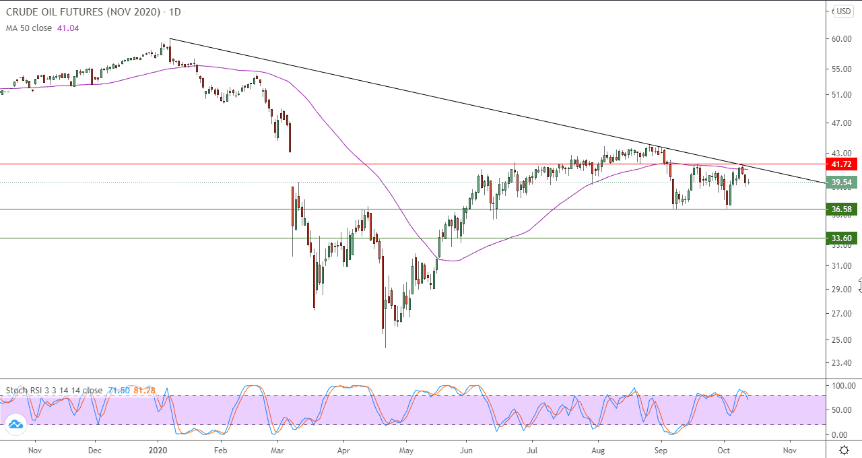Click the 47.00 price axis label
Image resolution: width=862 pixels, height=458 pixels.
842,123
